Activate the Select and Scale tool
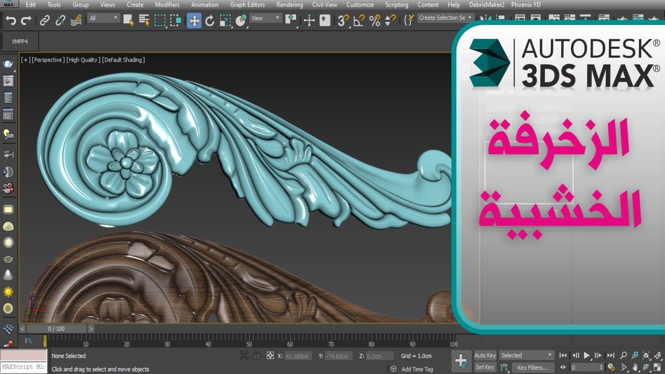 click(225, 21)
